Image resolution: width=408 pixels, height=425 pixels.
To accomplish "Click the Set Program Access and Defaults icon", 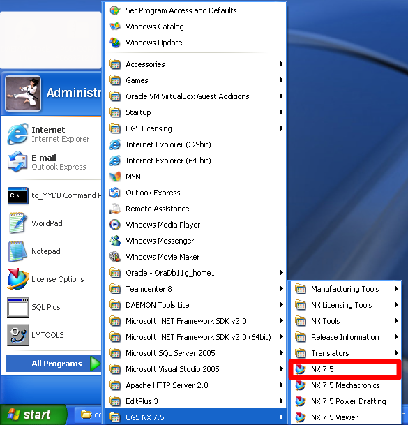I will coord(115,10).
